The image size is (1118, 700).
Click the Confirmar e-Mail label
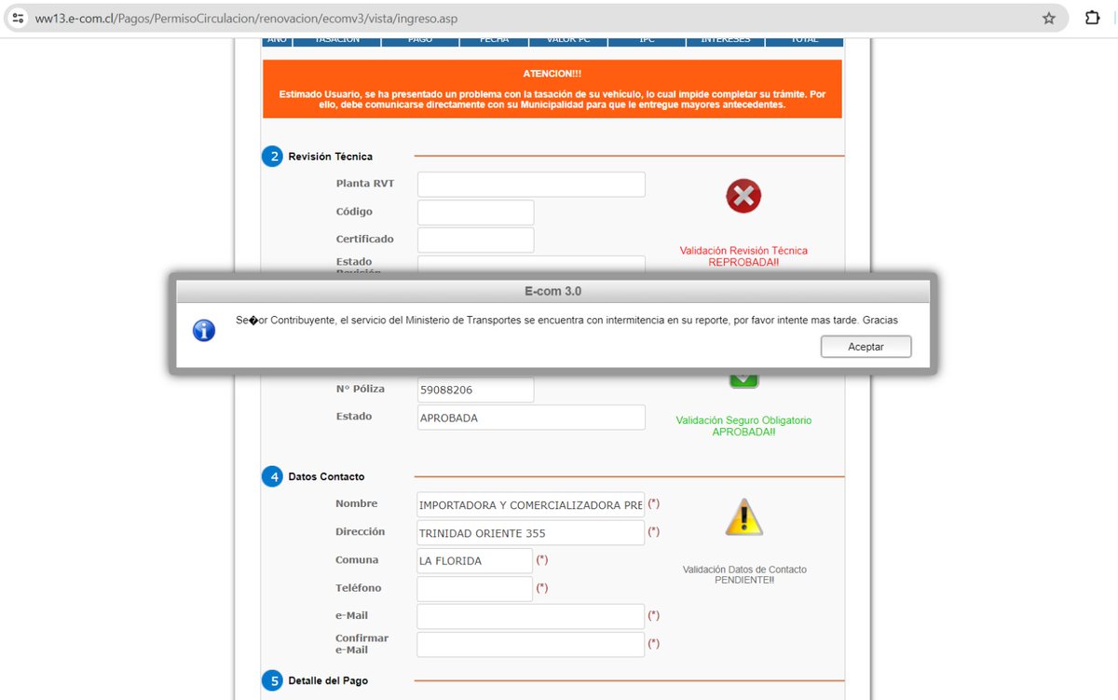(x=362, y=644)
